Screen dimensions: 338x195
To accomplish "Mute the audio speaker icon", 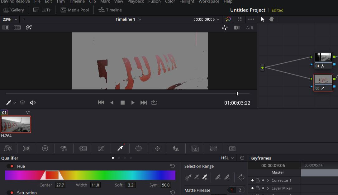I will 32,103.
